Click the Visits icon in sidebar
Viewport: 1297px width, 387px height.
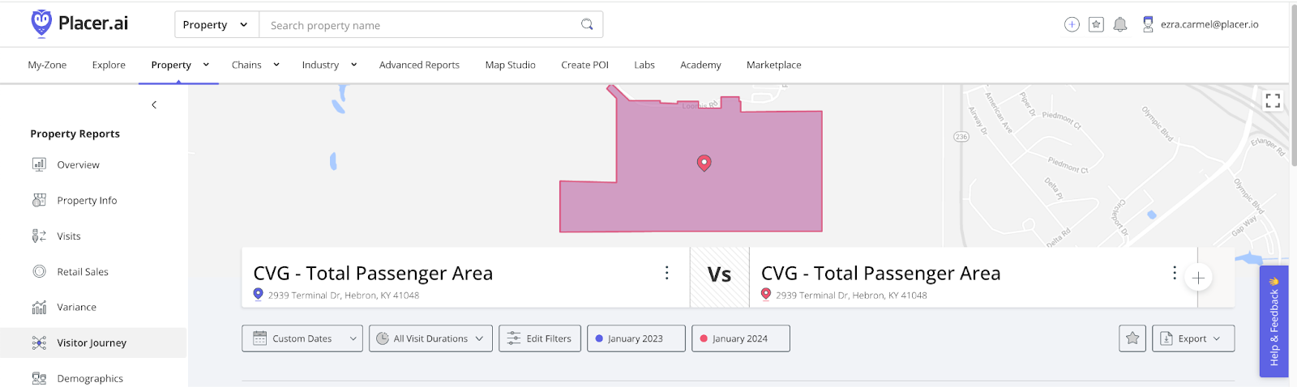39,236
